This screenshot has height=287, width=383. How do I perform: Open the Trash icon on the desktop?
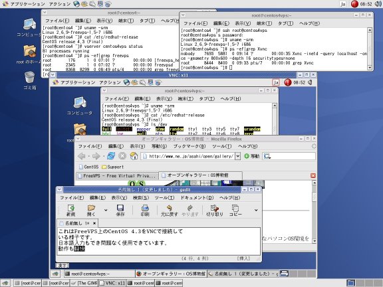[29, 80]
